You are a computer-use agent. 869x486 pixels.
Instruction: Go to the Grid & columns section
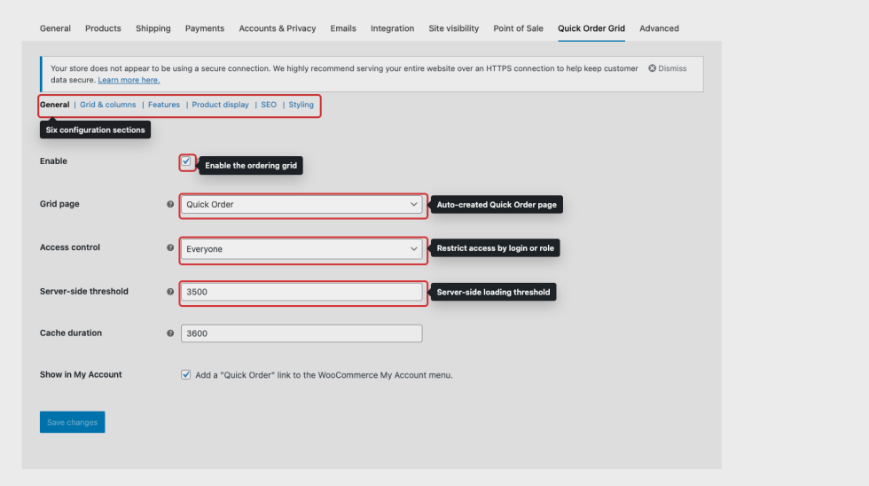107,105
